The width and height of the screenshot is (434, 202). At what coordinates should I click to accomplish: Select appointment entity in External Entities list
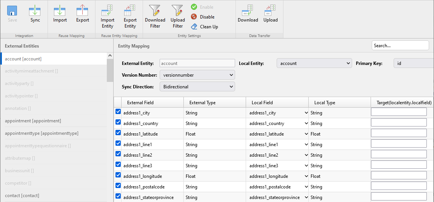(x=33, y=121)
